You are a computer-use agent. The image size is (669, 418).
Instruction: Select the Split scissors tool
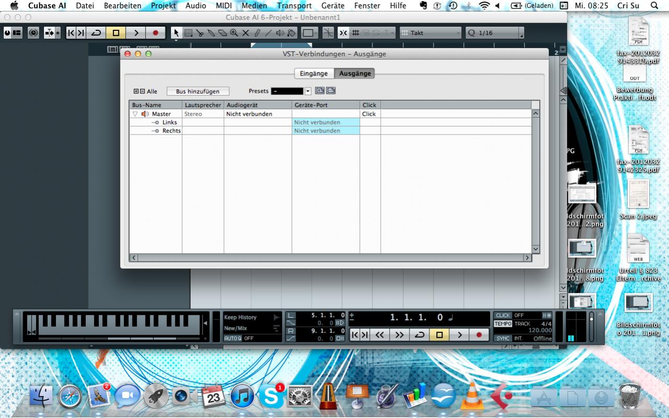tap(200, 32)
